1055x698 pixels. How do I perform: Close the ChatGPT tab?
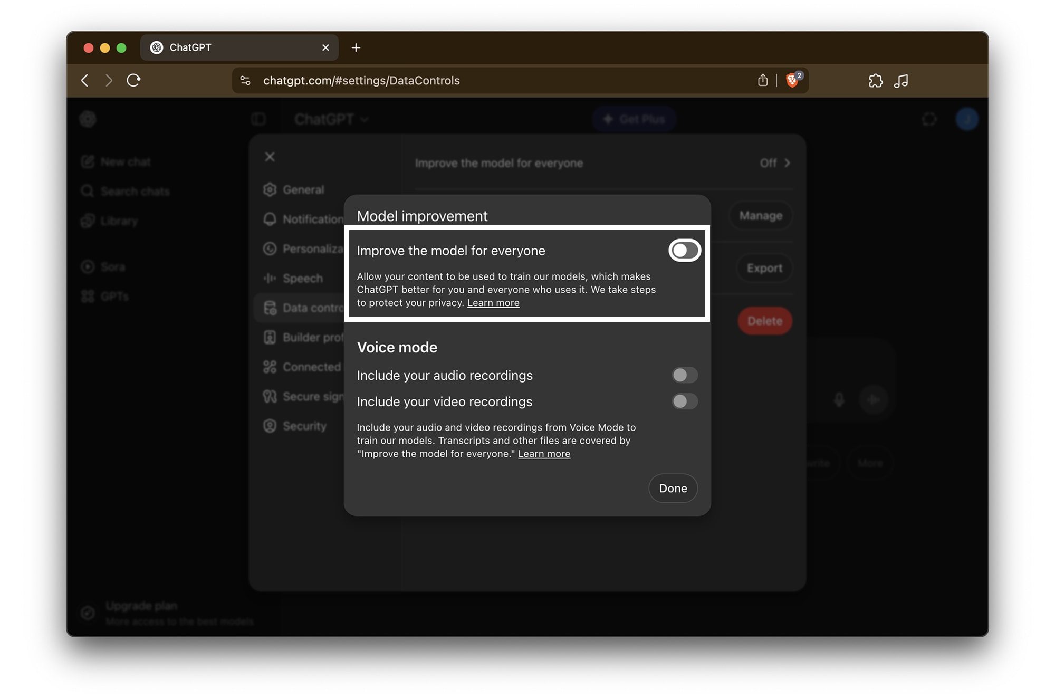pos(325,47)
